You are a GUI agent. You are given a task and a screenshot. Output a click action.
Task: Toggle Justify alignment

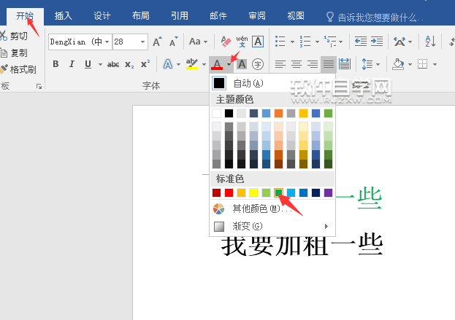pos(329,64)
